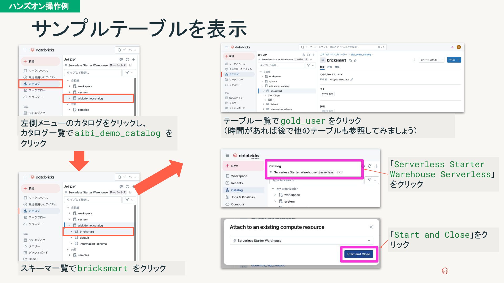Click the plus icon in top-right screenshot's カタログ panel
Image resolution: width=504 pixels, height=283 pixels.
(x=313, y=55)
